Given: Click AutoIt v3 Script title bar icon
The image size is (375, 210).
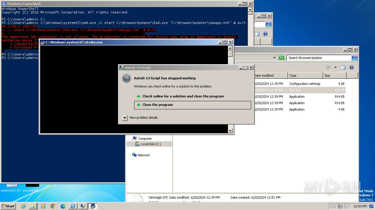Looking at the screenshot, I should tap(122, 68).
